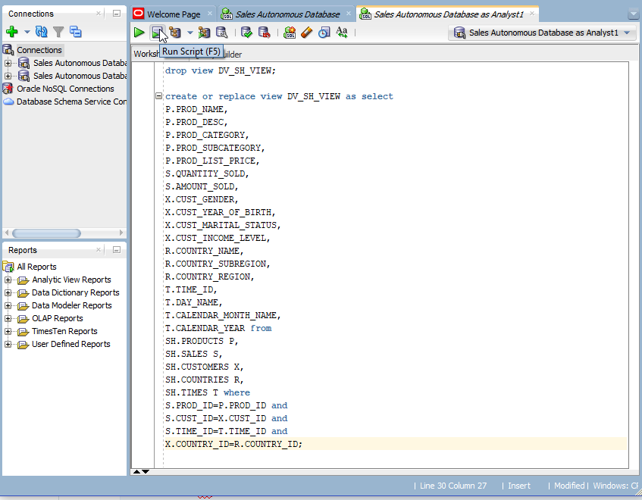The height and width of the screenshot is (500, 642).
Task: Select the horizontal scrollbar thumb in Connections
Action: point(46,233)
